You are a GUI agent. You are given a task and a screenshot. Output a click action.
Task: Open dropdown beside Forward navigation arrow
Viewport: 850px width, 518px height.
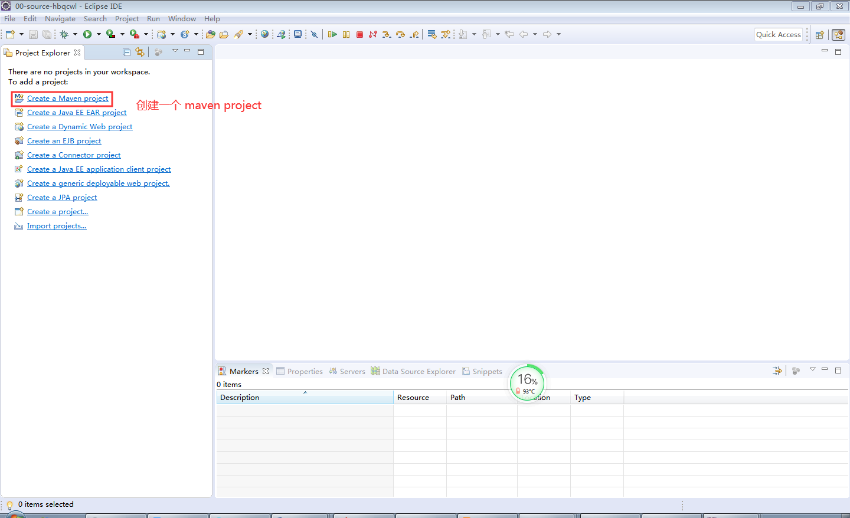558,34
